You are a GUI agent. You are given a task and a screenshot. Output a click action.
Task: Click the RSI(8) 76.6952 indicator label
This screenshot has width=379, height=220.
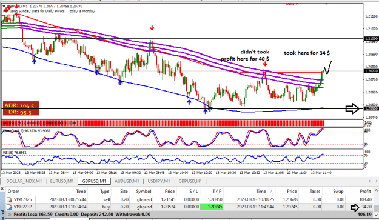(x=15, y=153)
